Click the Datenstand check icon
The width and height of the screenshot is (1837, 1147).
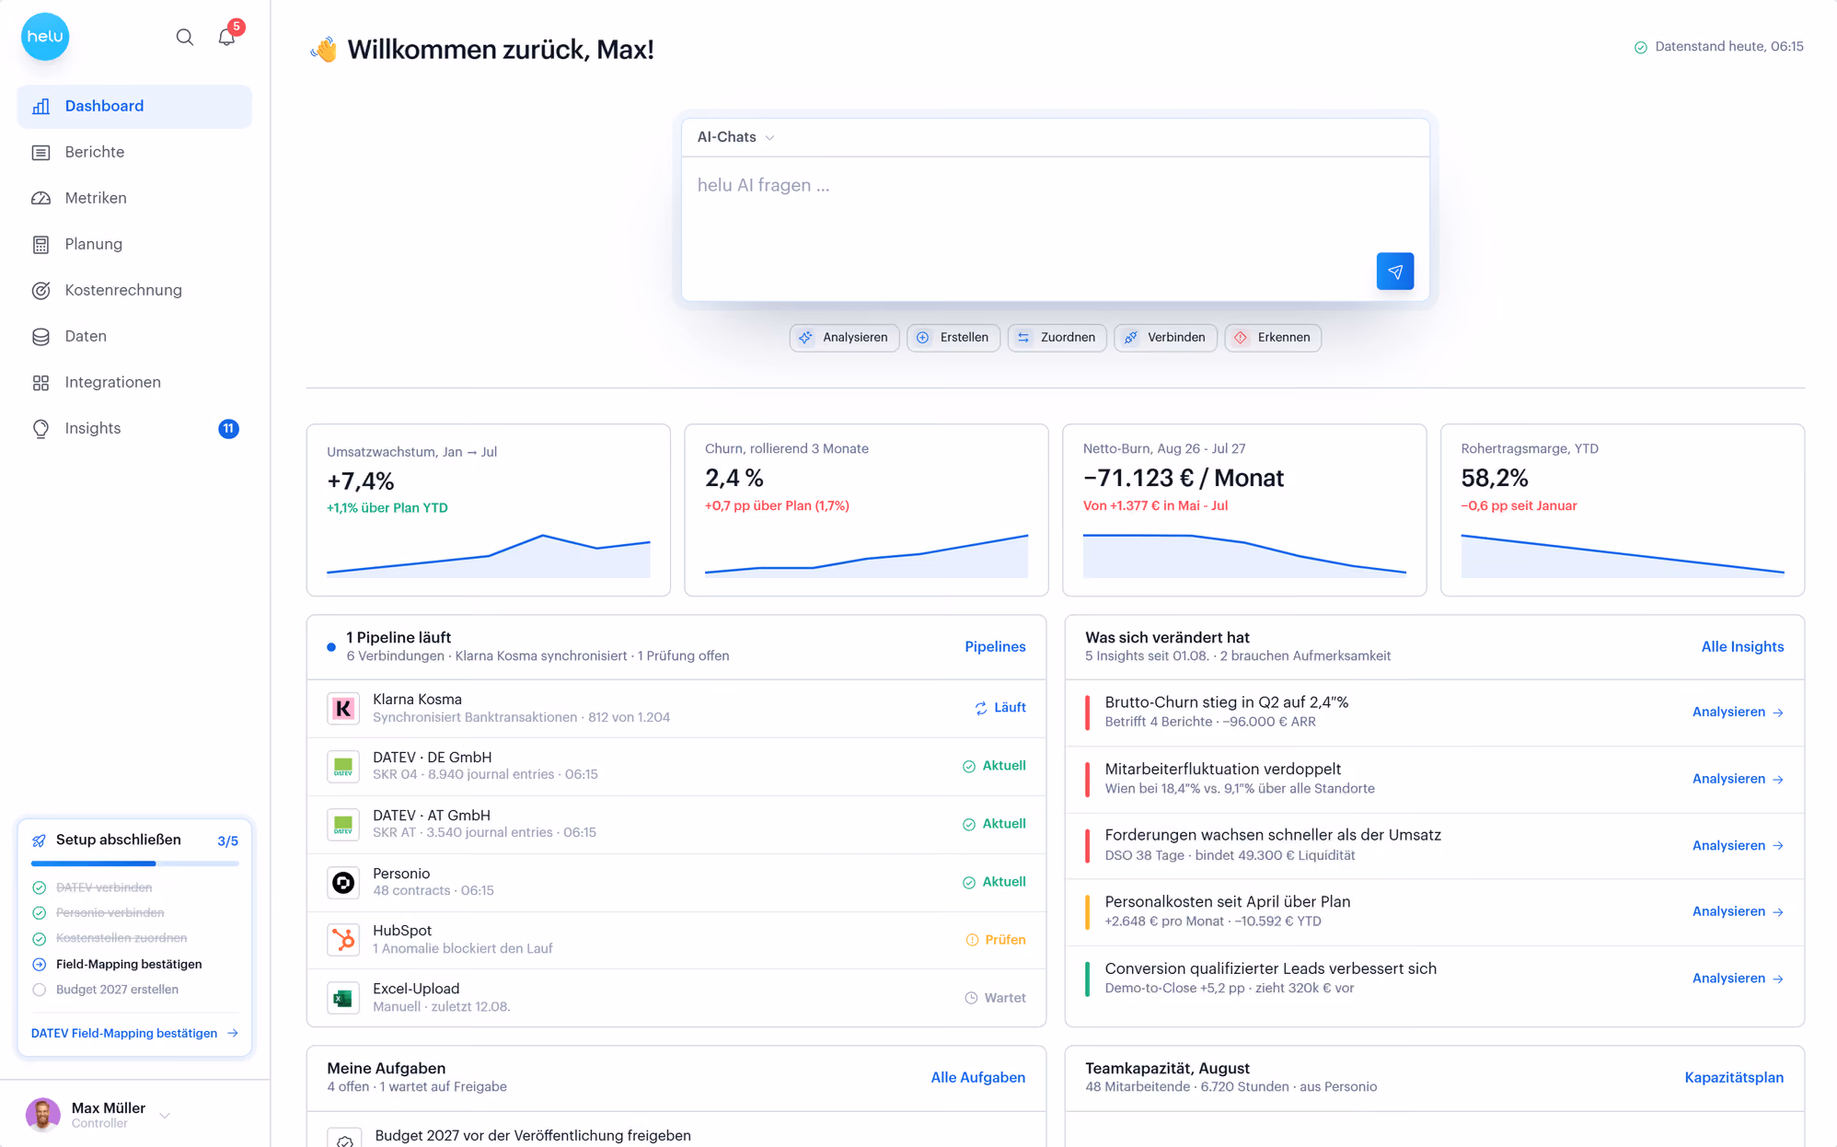pos(1640,47)
